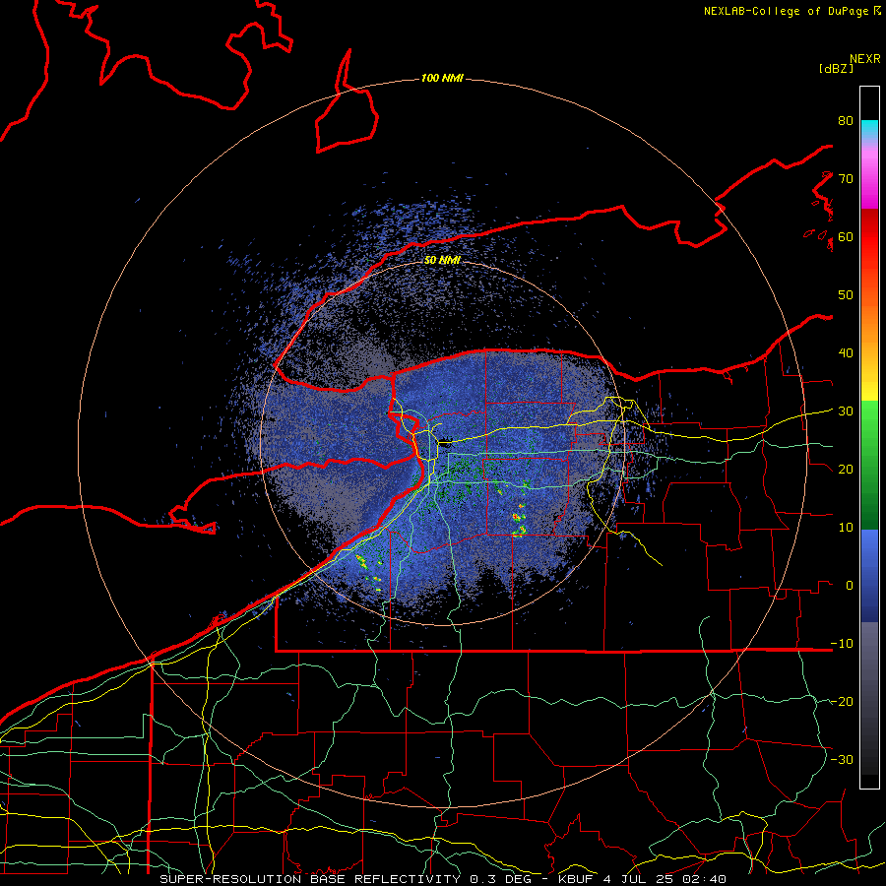Click the 40 dBZ scale value
886x886 pixels.
tap(846, 353)
